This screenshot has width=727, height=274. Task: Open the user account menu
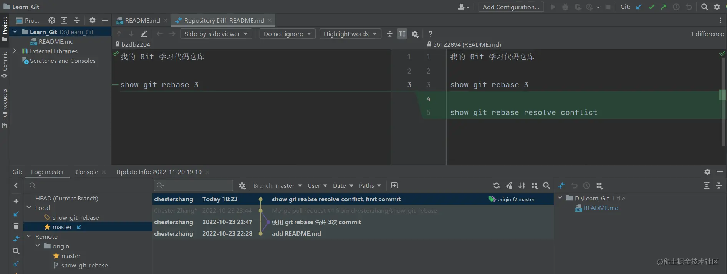(464, 7)
